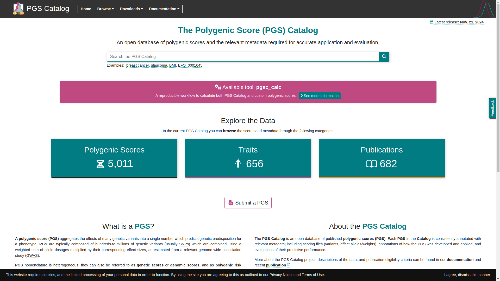Try the BMI example search

click(172, 66)
